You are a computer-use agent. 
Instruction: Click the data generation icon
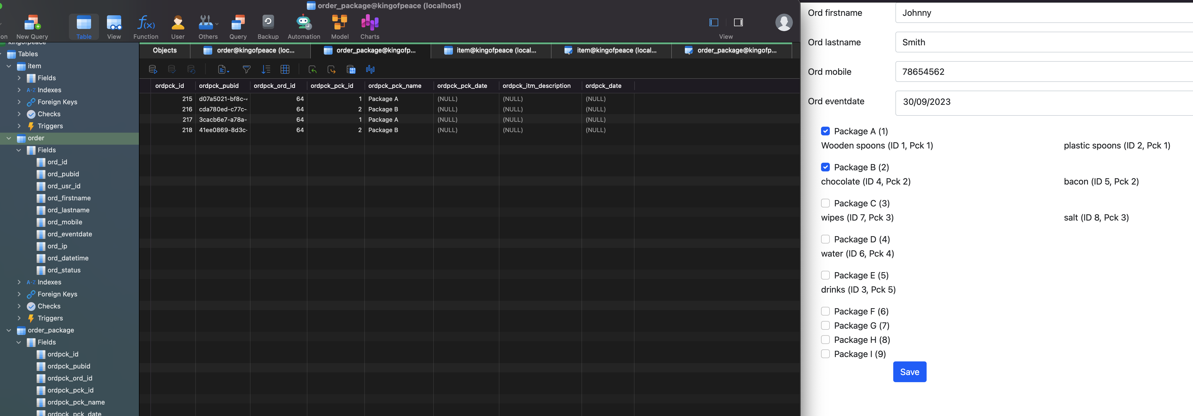click(351, 69)
